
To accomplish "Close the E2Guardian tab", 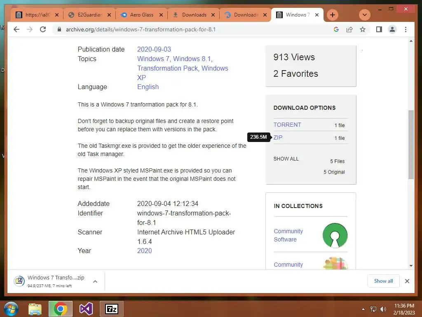I will 109,15.
